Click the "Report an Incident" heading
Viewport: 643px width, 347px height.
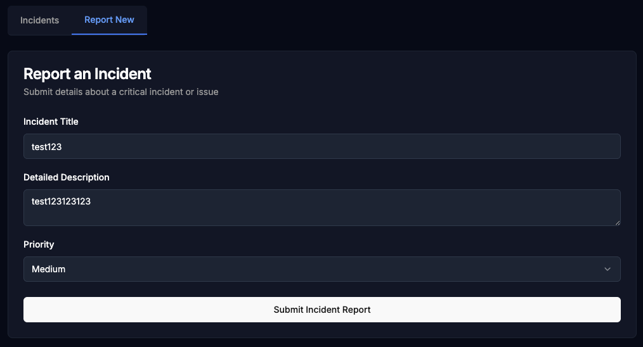pos(88,73)
